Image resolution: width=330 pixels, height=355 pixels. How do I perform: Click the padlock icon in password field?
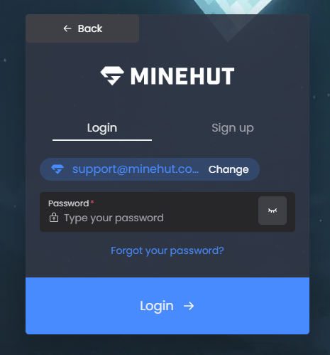coord(54,218)
